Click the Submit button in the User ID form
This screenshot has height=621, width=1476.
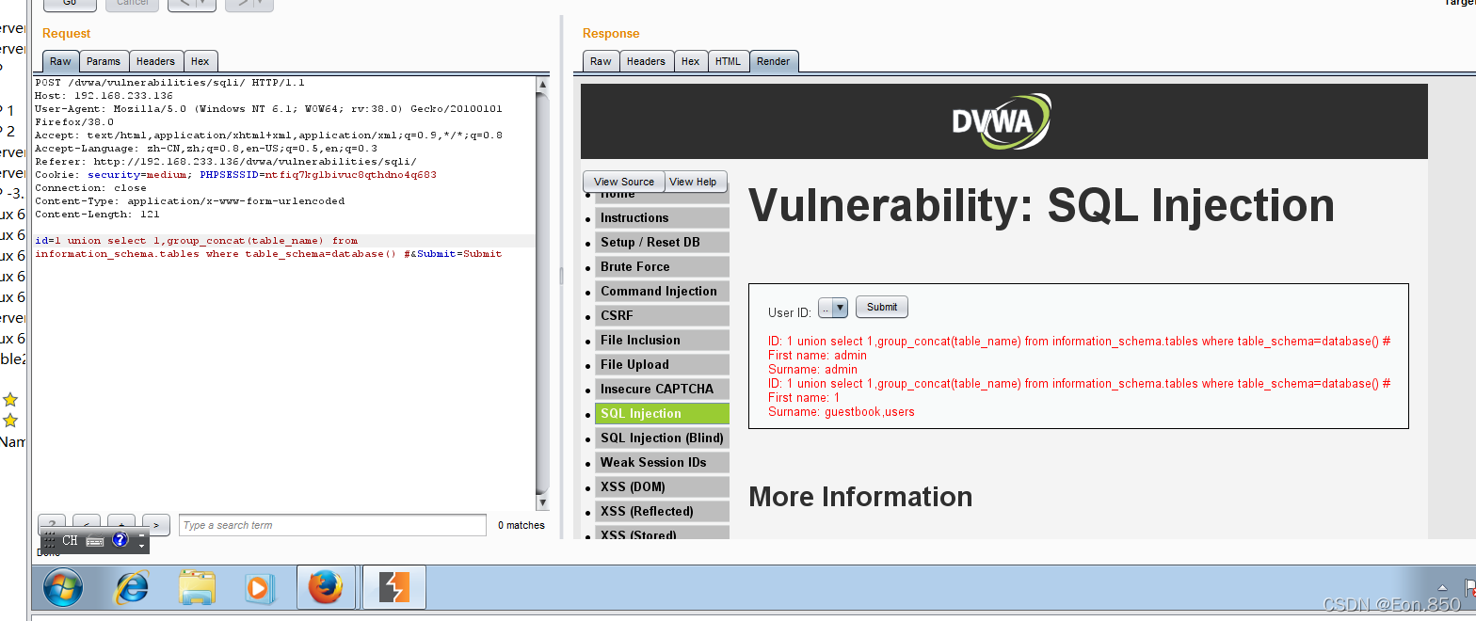click(x=882, y=307)
